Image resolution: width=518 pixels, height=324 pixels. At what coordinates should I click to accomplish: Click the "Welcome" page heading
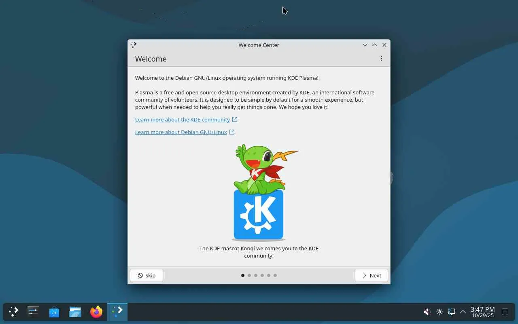[151, 59]
